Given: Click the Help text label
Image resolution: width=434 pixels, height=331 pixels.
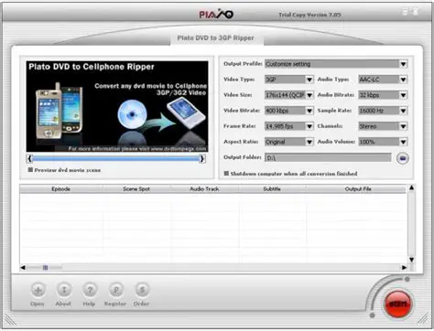Looking at the screenshot, I should 89,304.
